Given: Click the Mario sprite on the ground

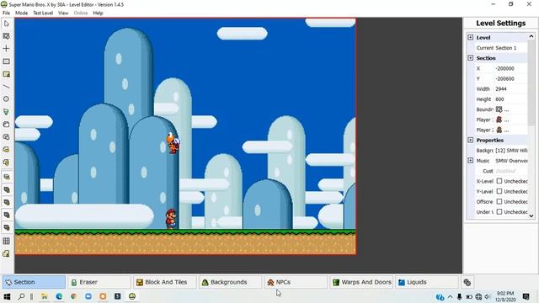Looking at the screenshot, I should click(x=171, y=219).
